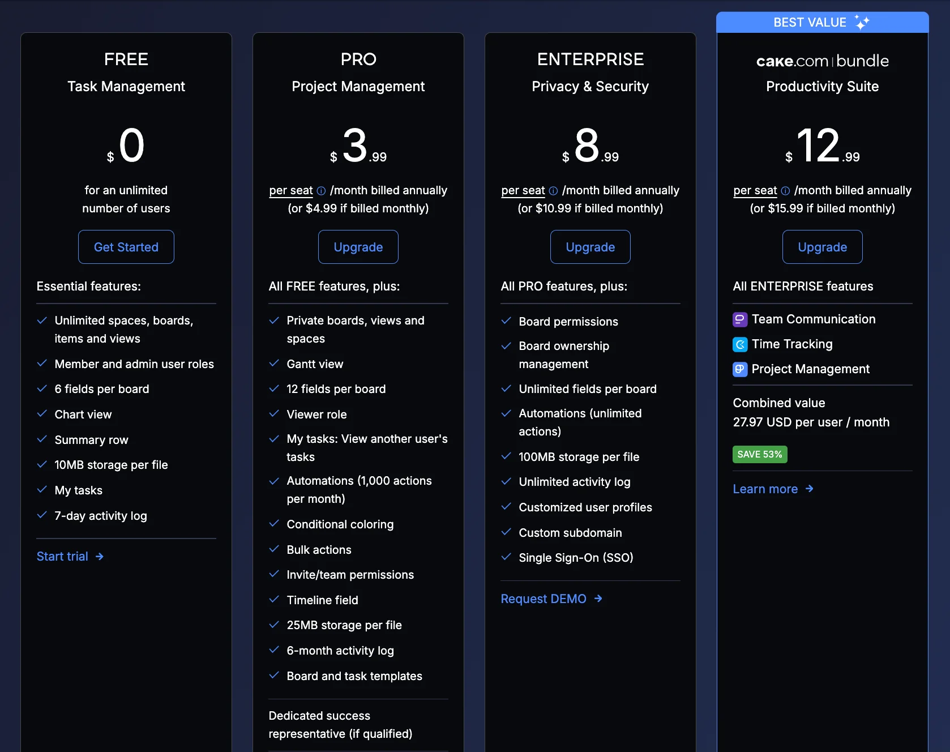Select the Team Communication app icon
The height and width of the screenshot is (752, 950).
(739, 319)
